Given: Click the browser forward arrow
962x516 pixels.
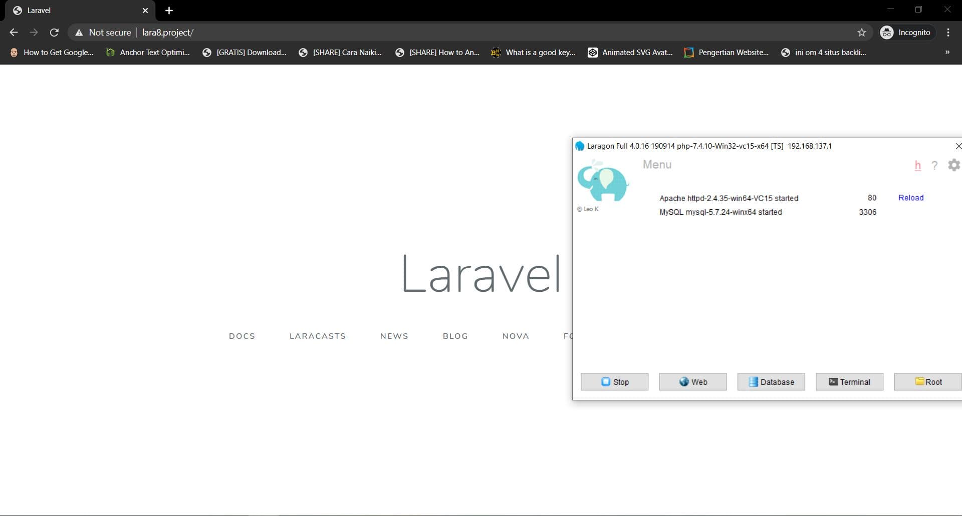Looking at the screenshot, I should point(34,33).
